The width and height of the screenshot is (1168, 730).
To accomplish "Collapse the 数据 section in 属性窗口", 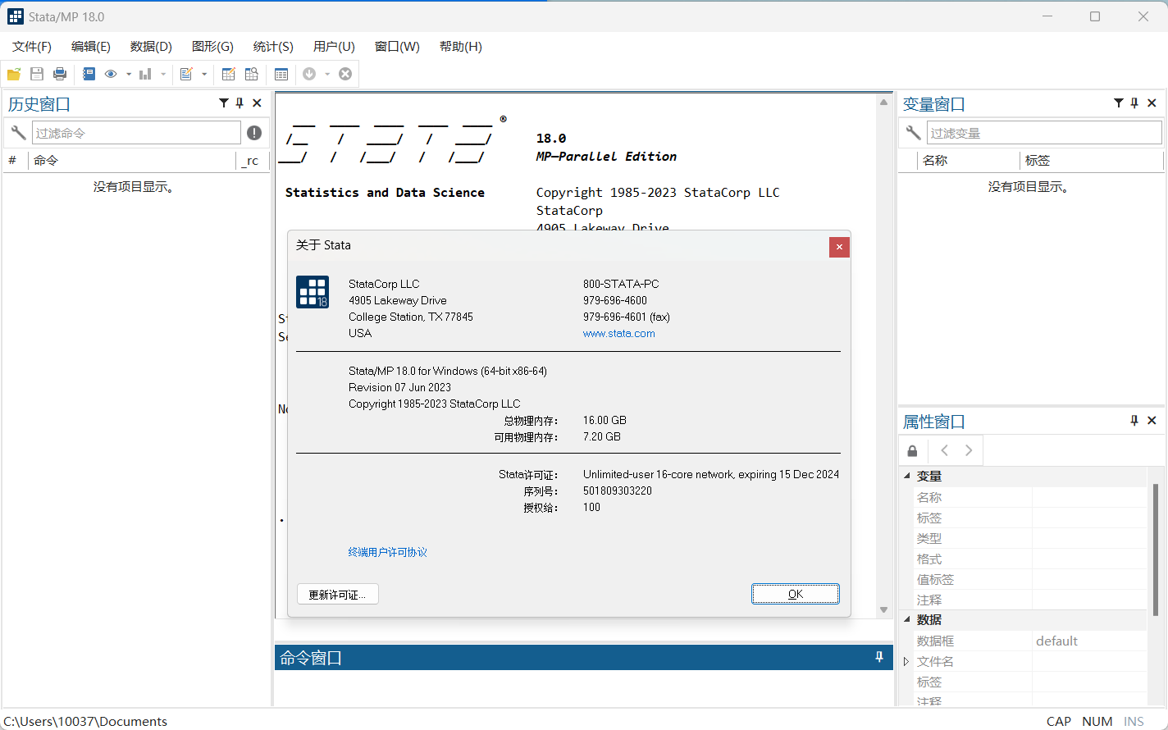I will 907,619.
